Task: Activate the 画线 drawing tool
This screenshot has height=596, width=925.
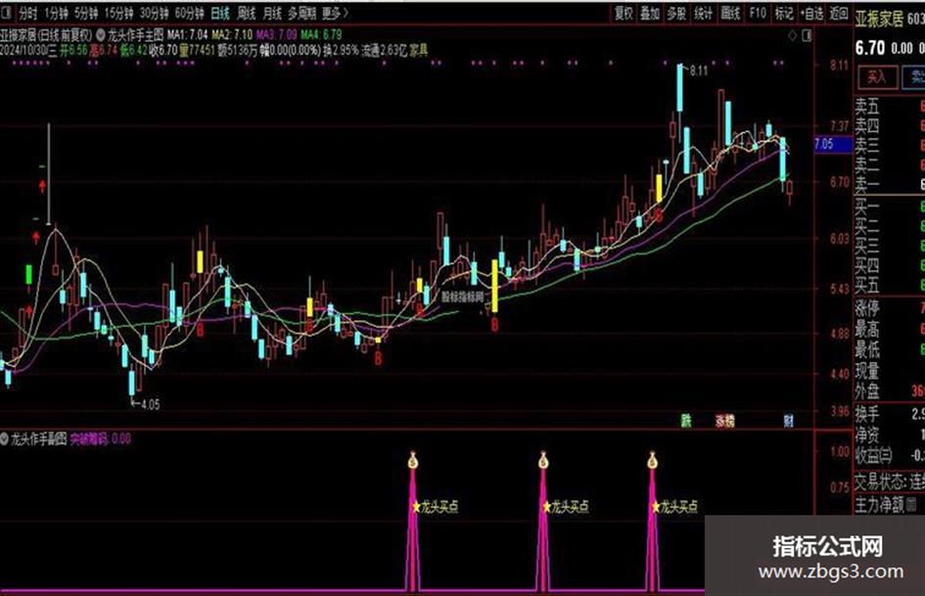Action: (x=730, y=13)
